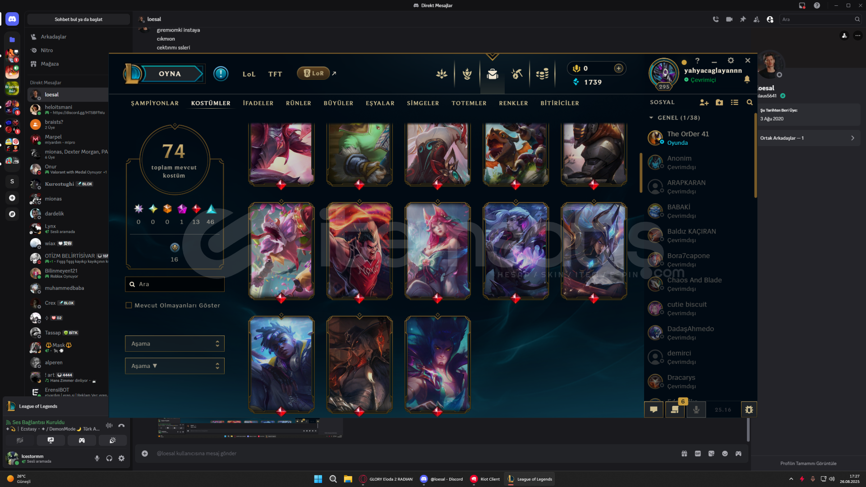Toggle the League voice microphone button

[x=696, y=409]
